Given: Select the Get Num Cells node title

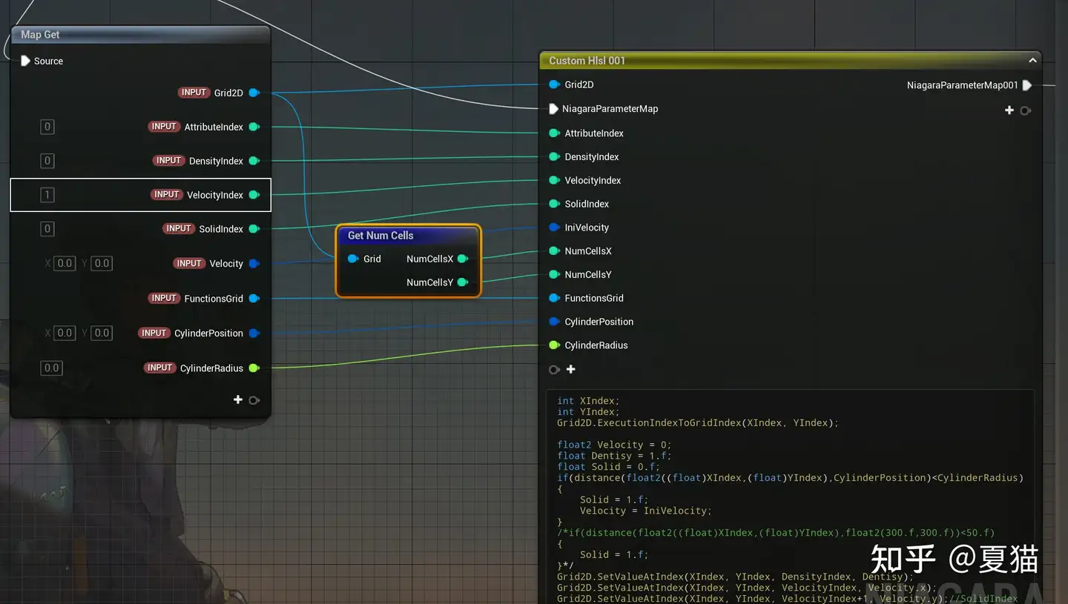Looking at the screenshot, I should tap(380, 236).
